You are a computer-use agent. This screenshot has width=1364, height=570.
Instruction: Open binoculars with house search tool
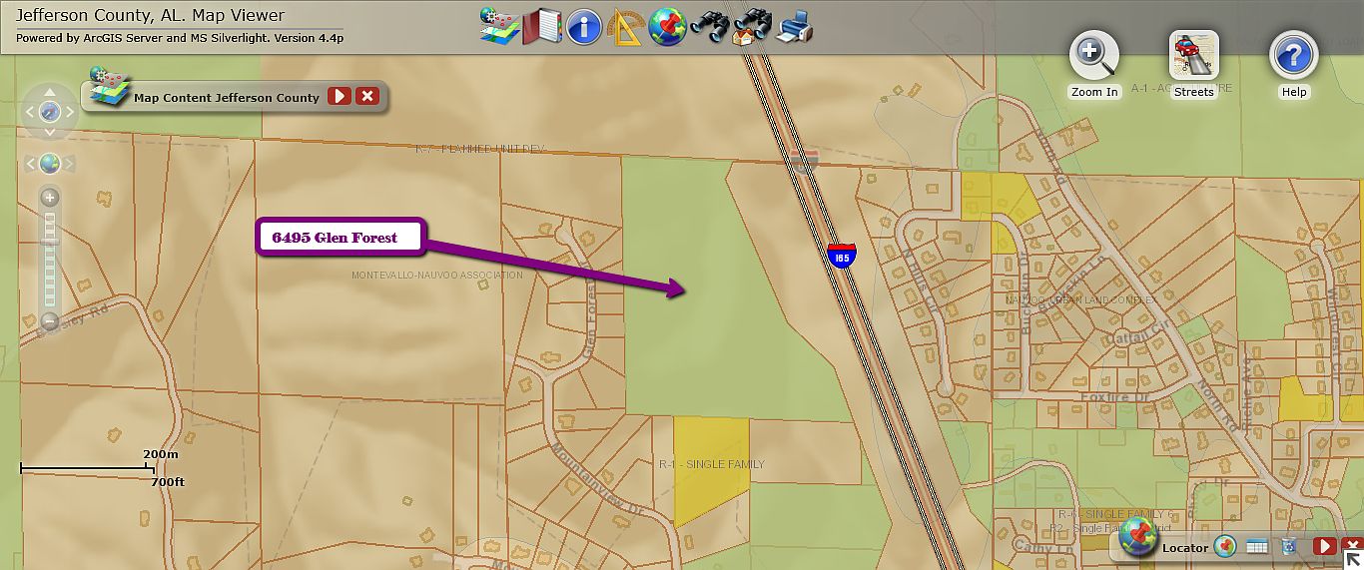coord(751,26)
